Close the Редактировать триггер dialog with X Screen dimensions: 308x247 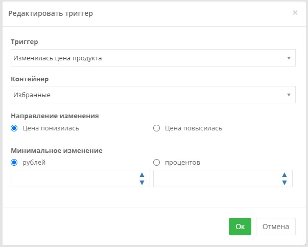[x=295, y=13]
